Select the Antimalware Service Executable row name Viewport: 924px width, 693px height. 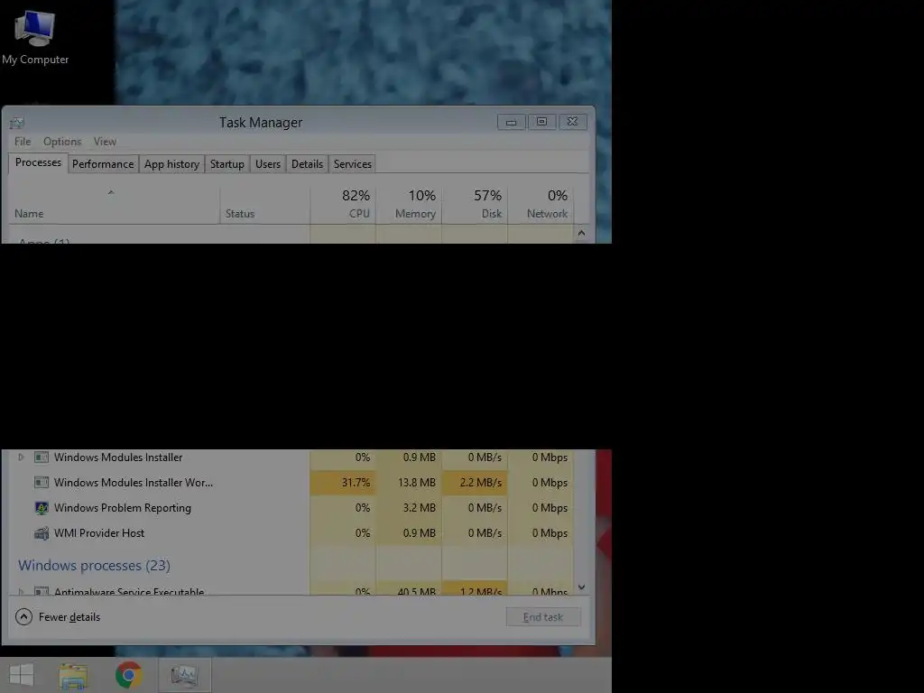tap(129, 591)
